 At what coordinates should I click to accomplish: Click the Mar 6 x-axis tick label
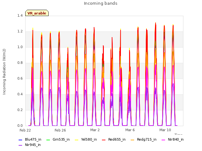[x=130, y=130]
